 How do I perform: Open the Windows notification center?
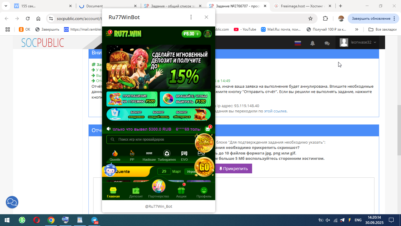click(391, 220)
